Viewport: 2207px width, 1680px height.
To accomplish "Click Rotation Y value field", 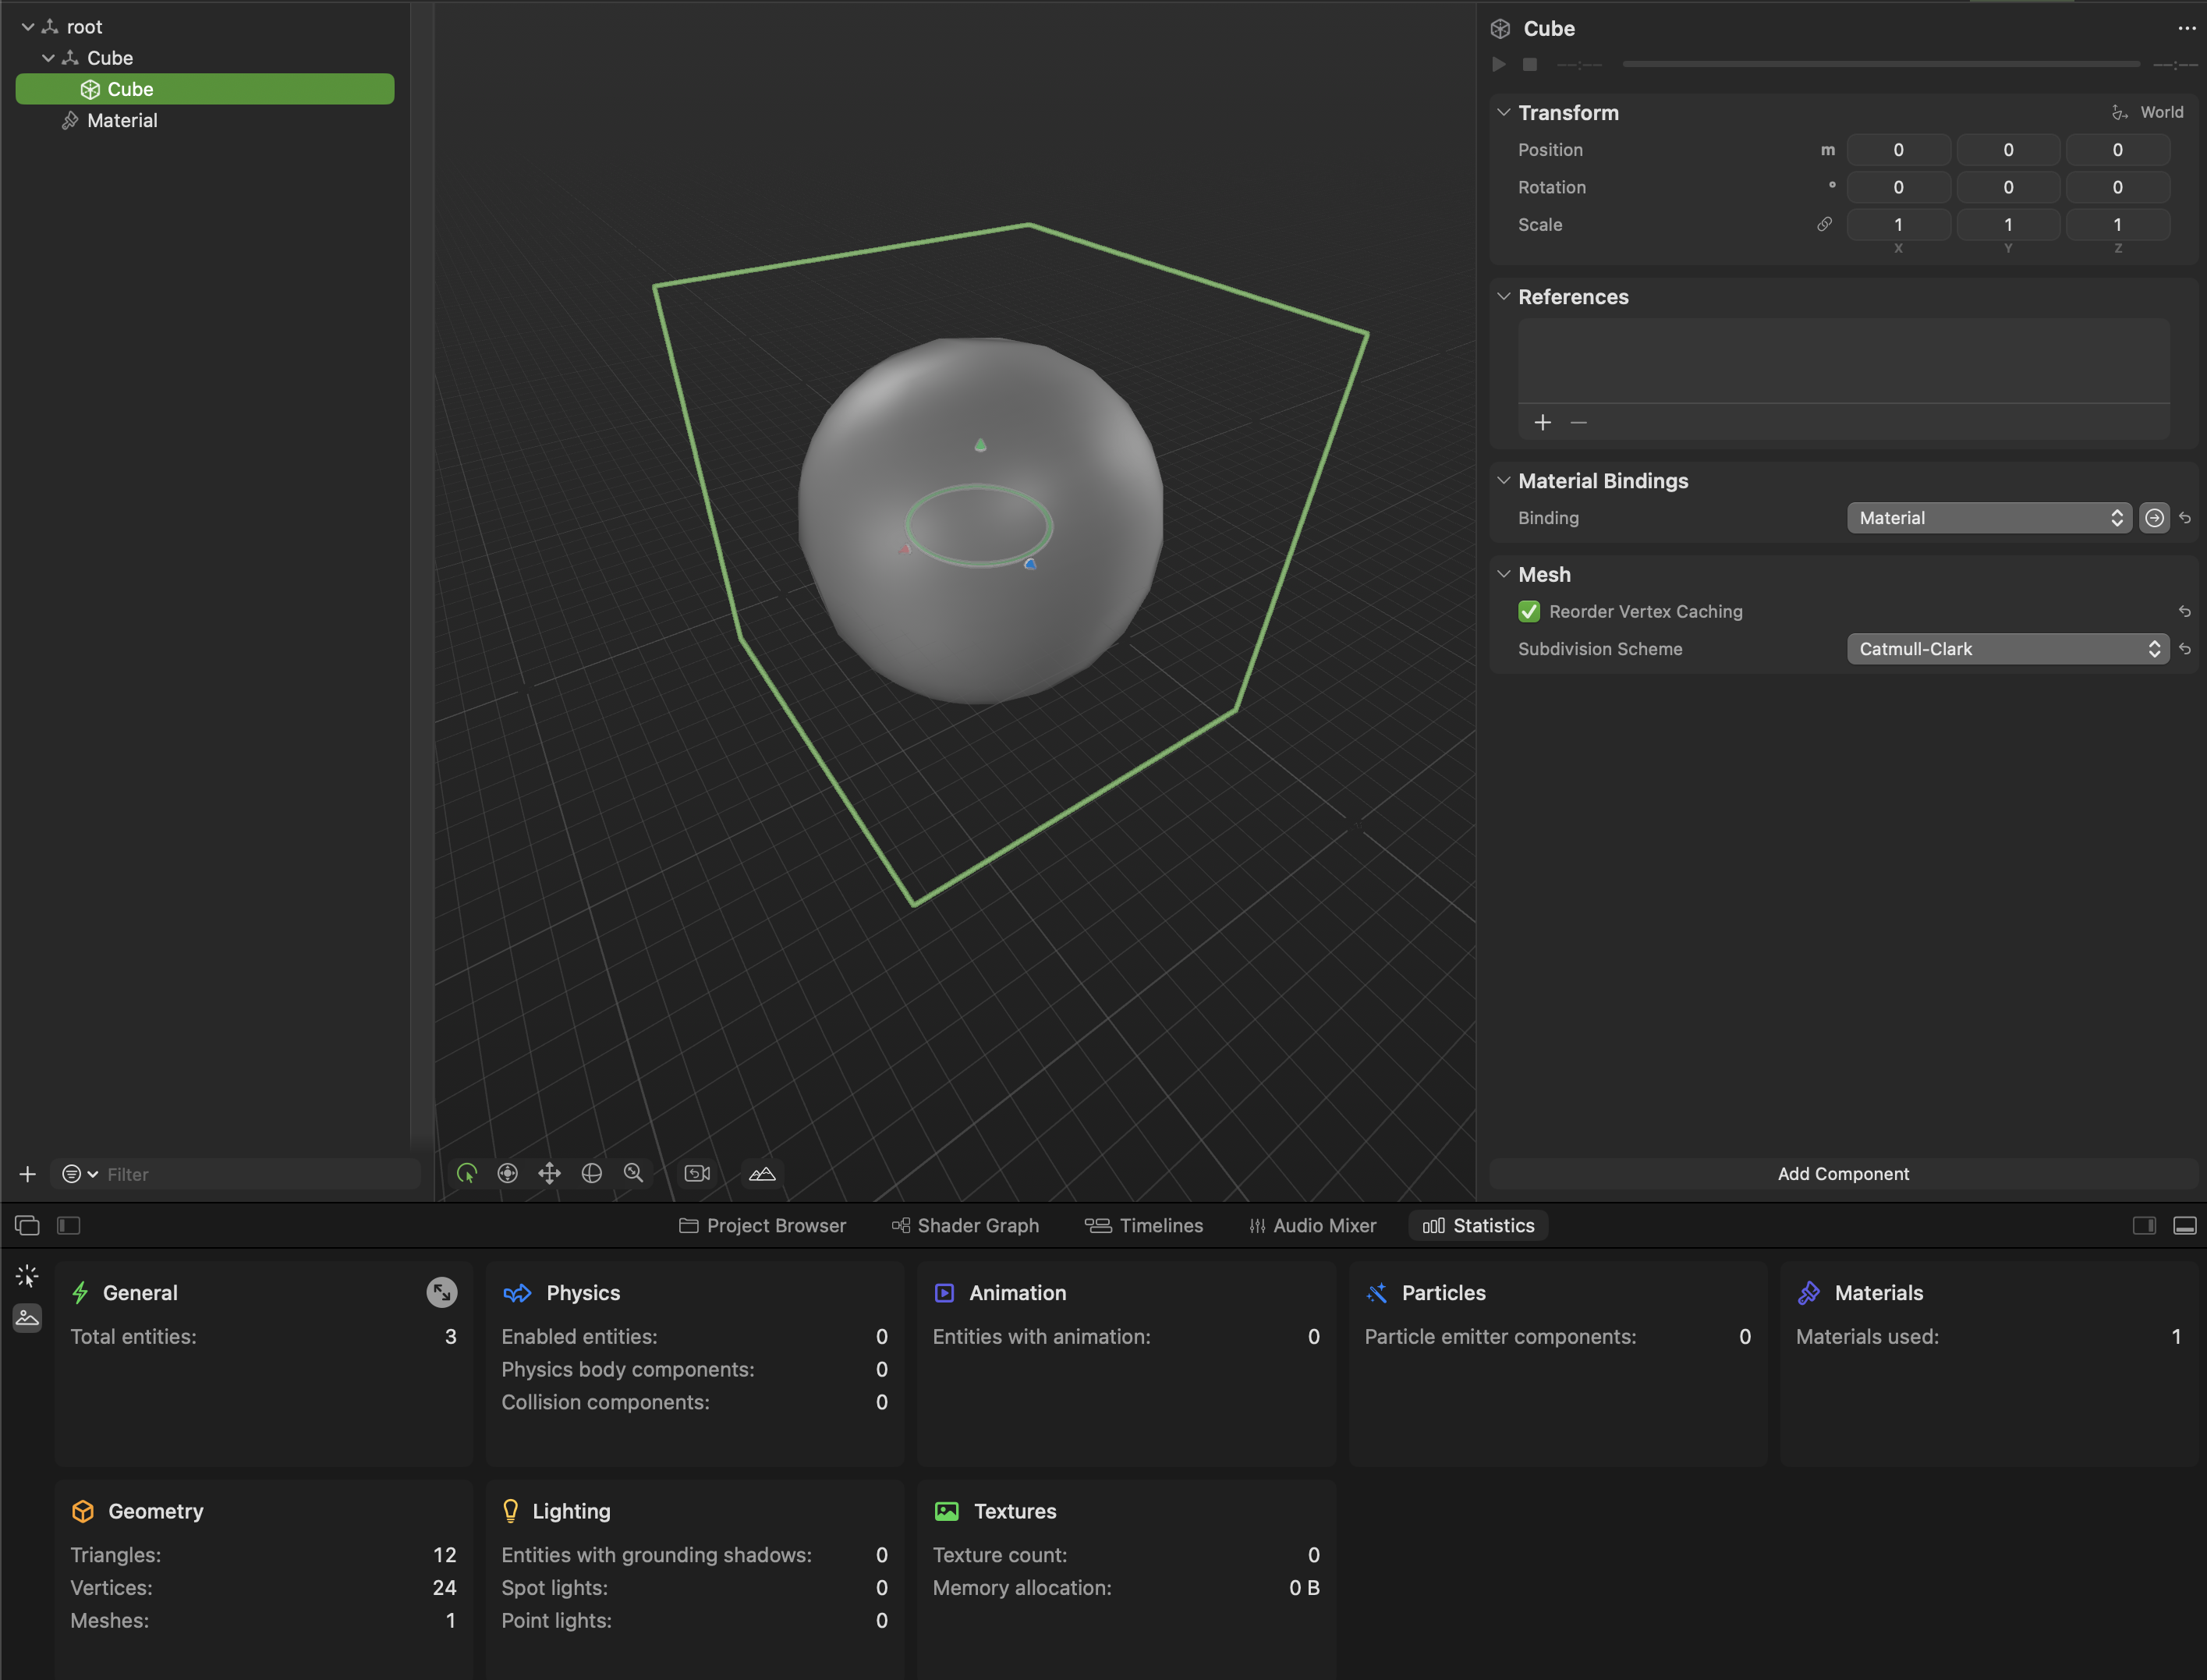I will coord(2008,187).
